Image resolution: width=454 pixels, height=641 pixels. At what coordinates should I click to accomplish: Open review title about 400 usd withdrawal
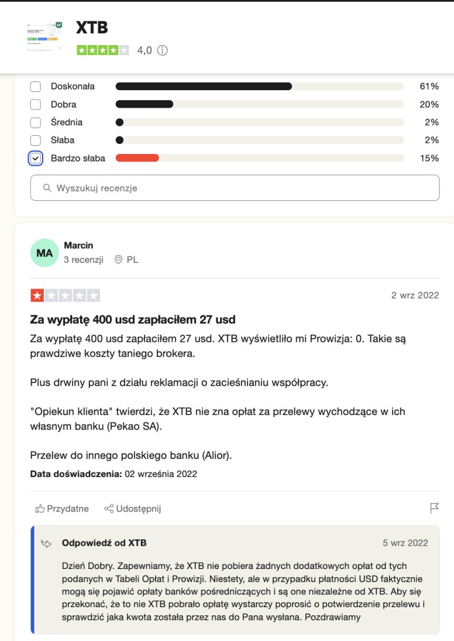coord(133,319)
